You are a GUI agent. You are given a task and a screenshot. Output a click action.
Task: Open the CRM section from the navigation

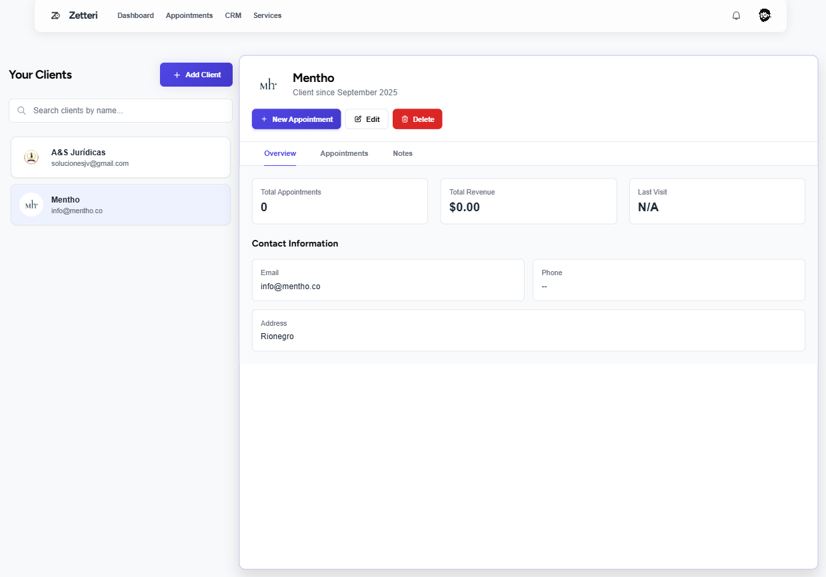point(233,15)
